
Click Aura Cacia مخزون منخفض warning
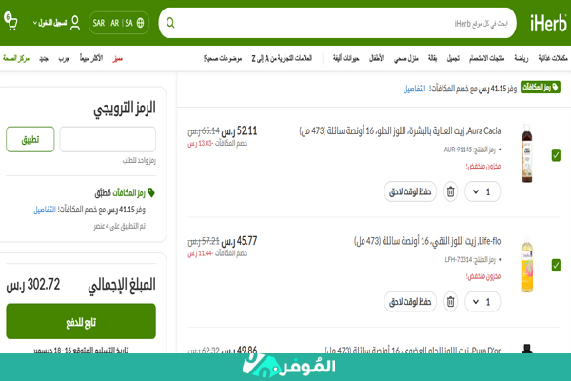point(483,167)
